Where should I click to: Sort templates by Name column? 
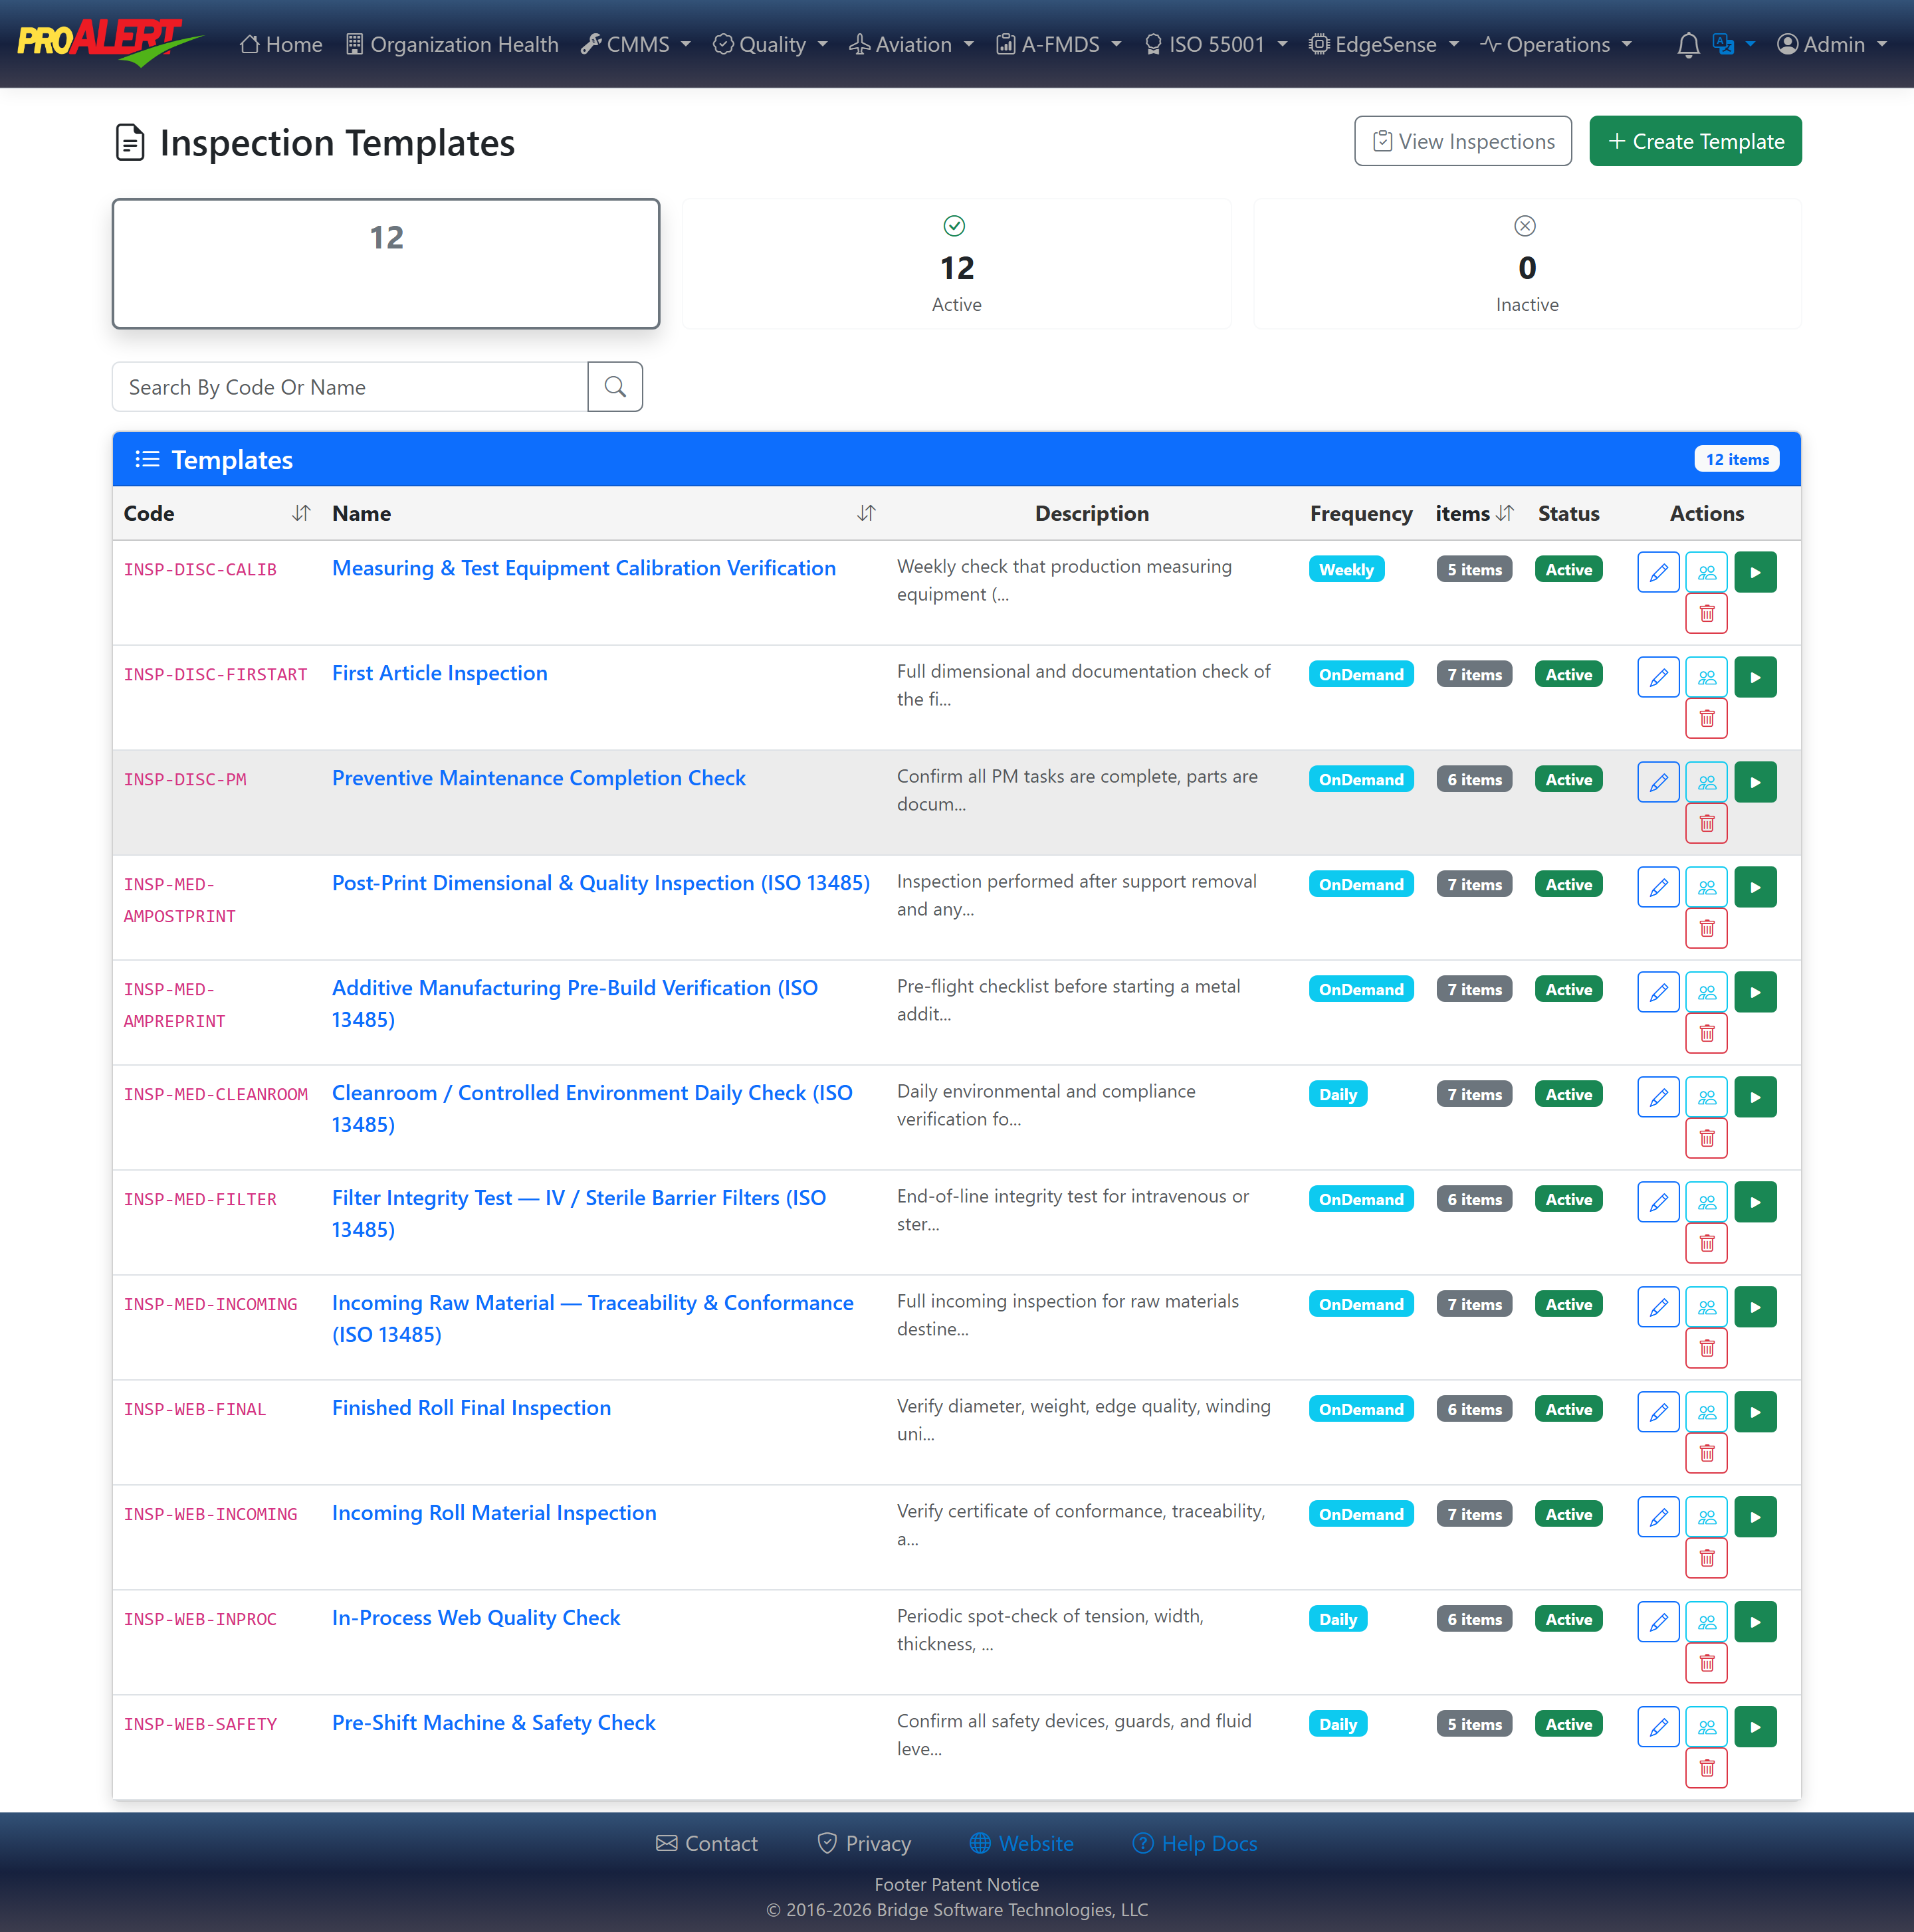tap(865, 514)
